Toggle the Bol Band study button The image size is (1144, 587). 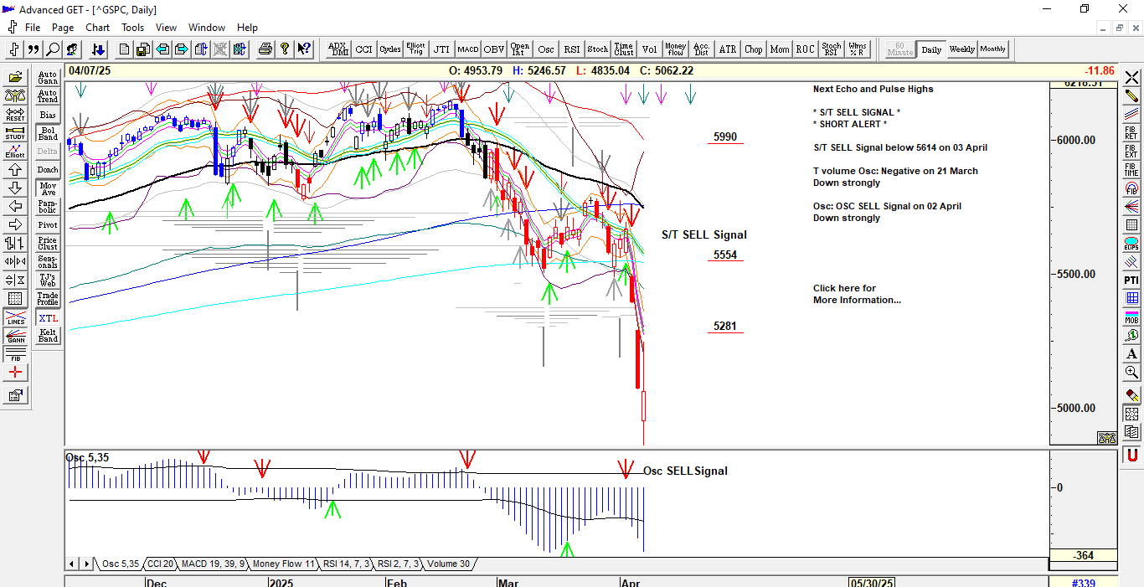[x=48, y=134]
